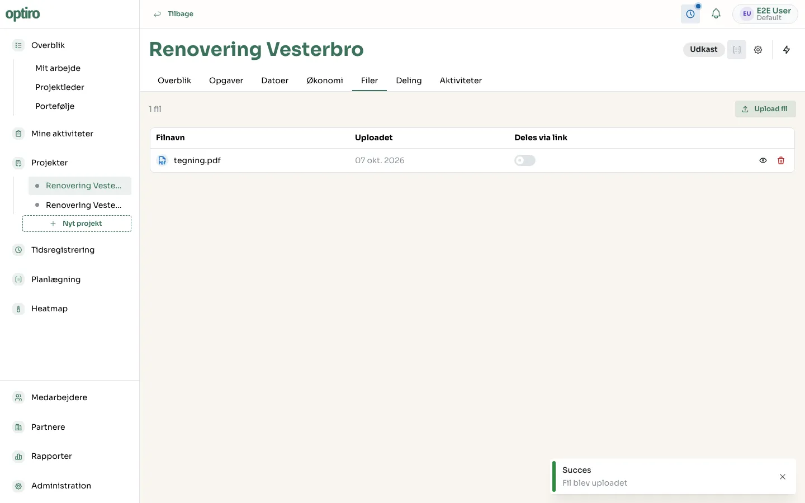
Task: Click the Planlægning icon in sidebar
Action: (18, 279)
